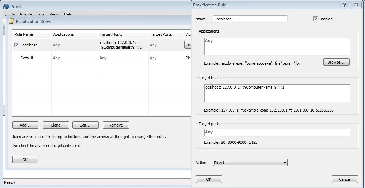Viewport: 365px width, 188px height.
Task: Click the help question mark button
Action: click(x=344, y=5)
